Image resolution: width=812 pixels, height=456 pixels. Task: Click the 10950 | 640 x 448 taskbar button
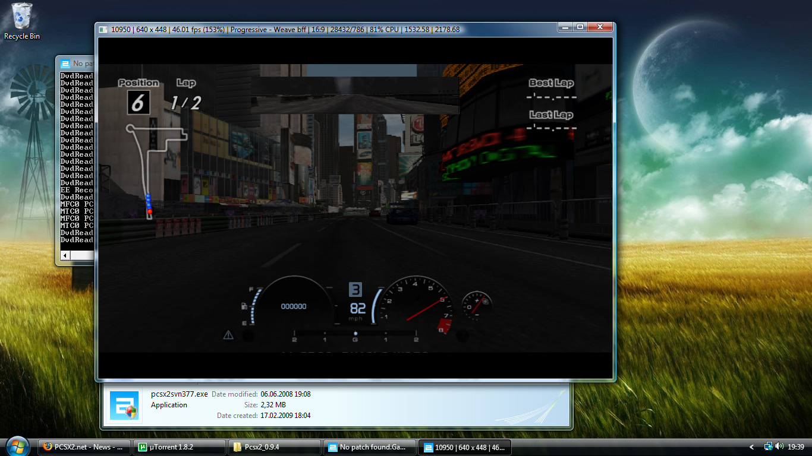(x=465, y=447)
